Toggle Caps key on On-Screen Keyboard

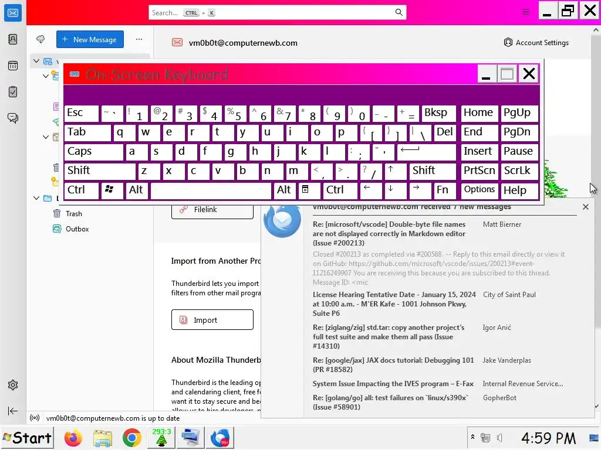[x=94, y=152]
